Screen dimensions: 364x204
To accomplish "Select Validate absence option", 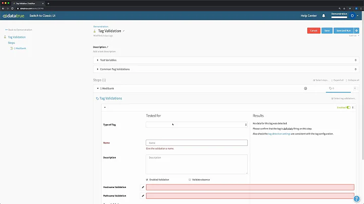I will coord(190,180).
